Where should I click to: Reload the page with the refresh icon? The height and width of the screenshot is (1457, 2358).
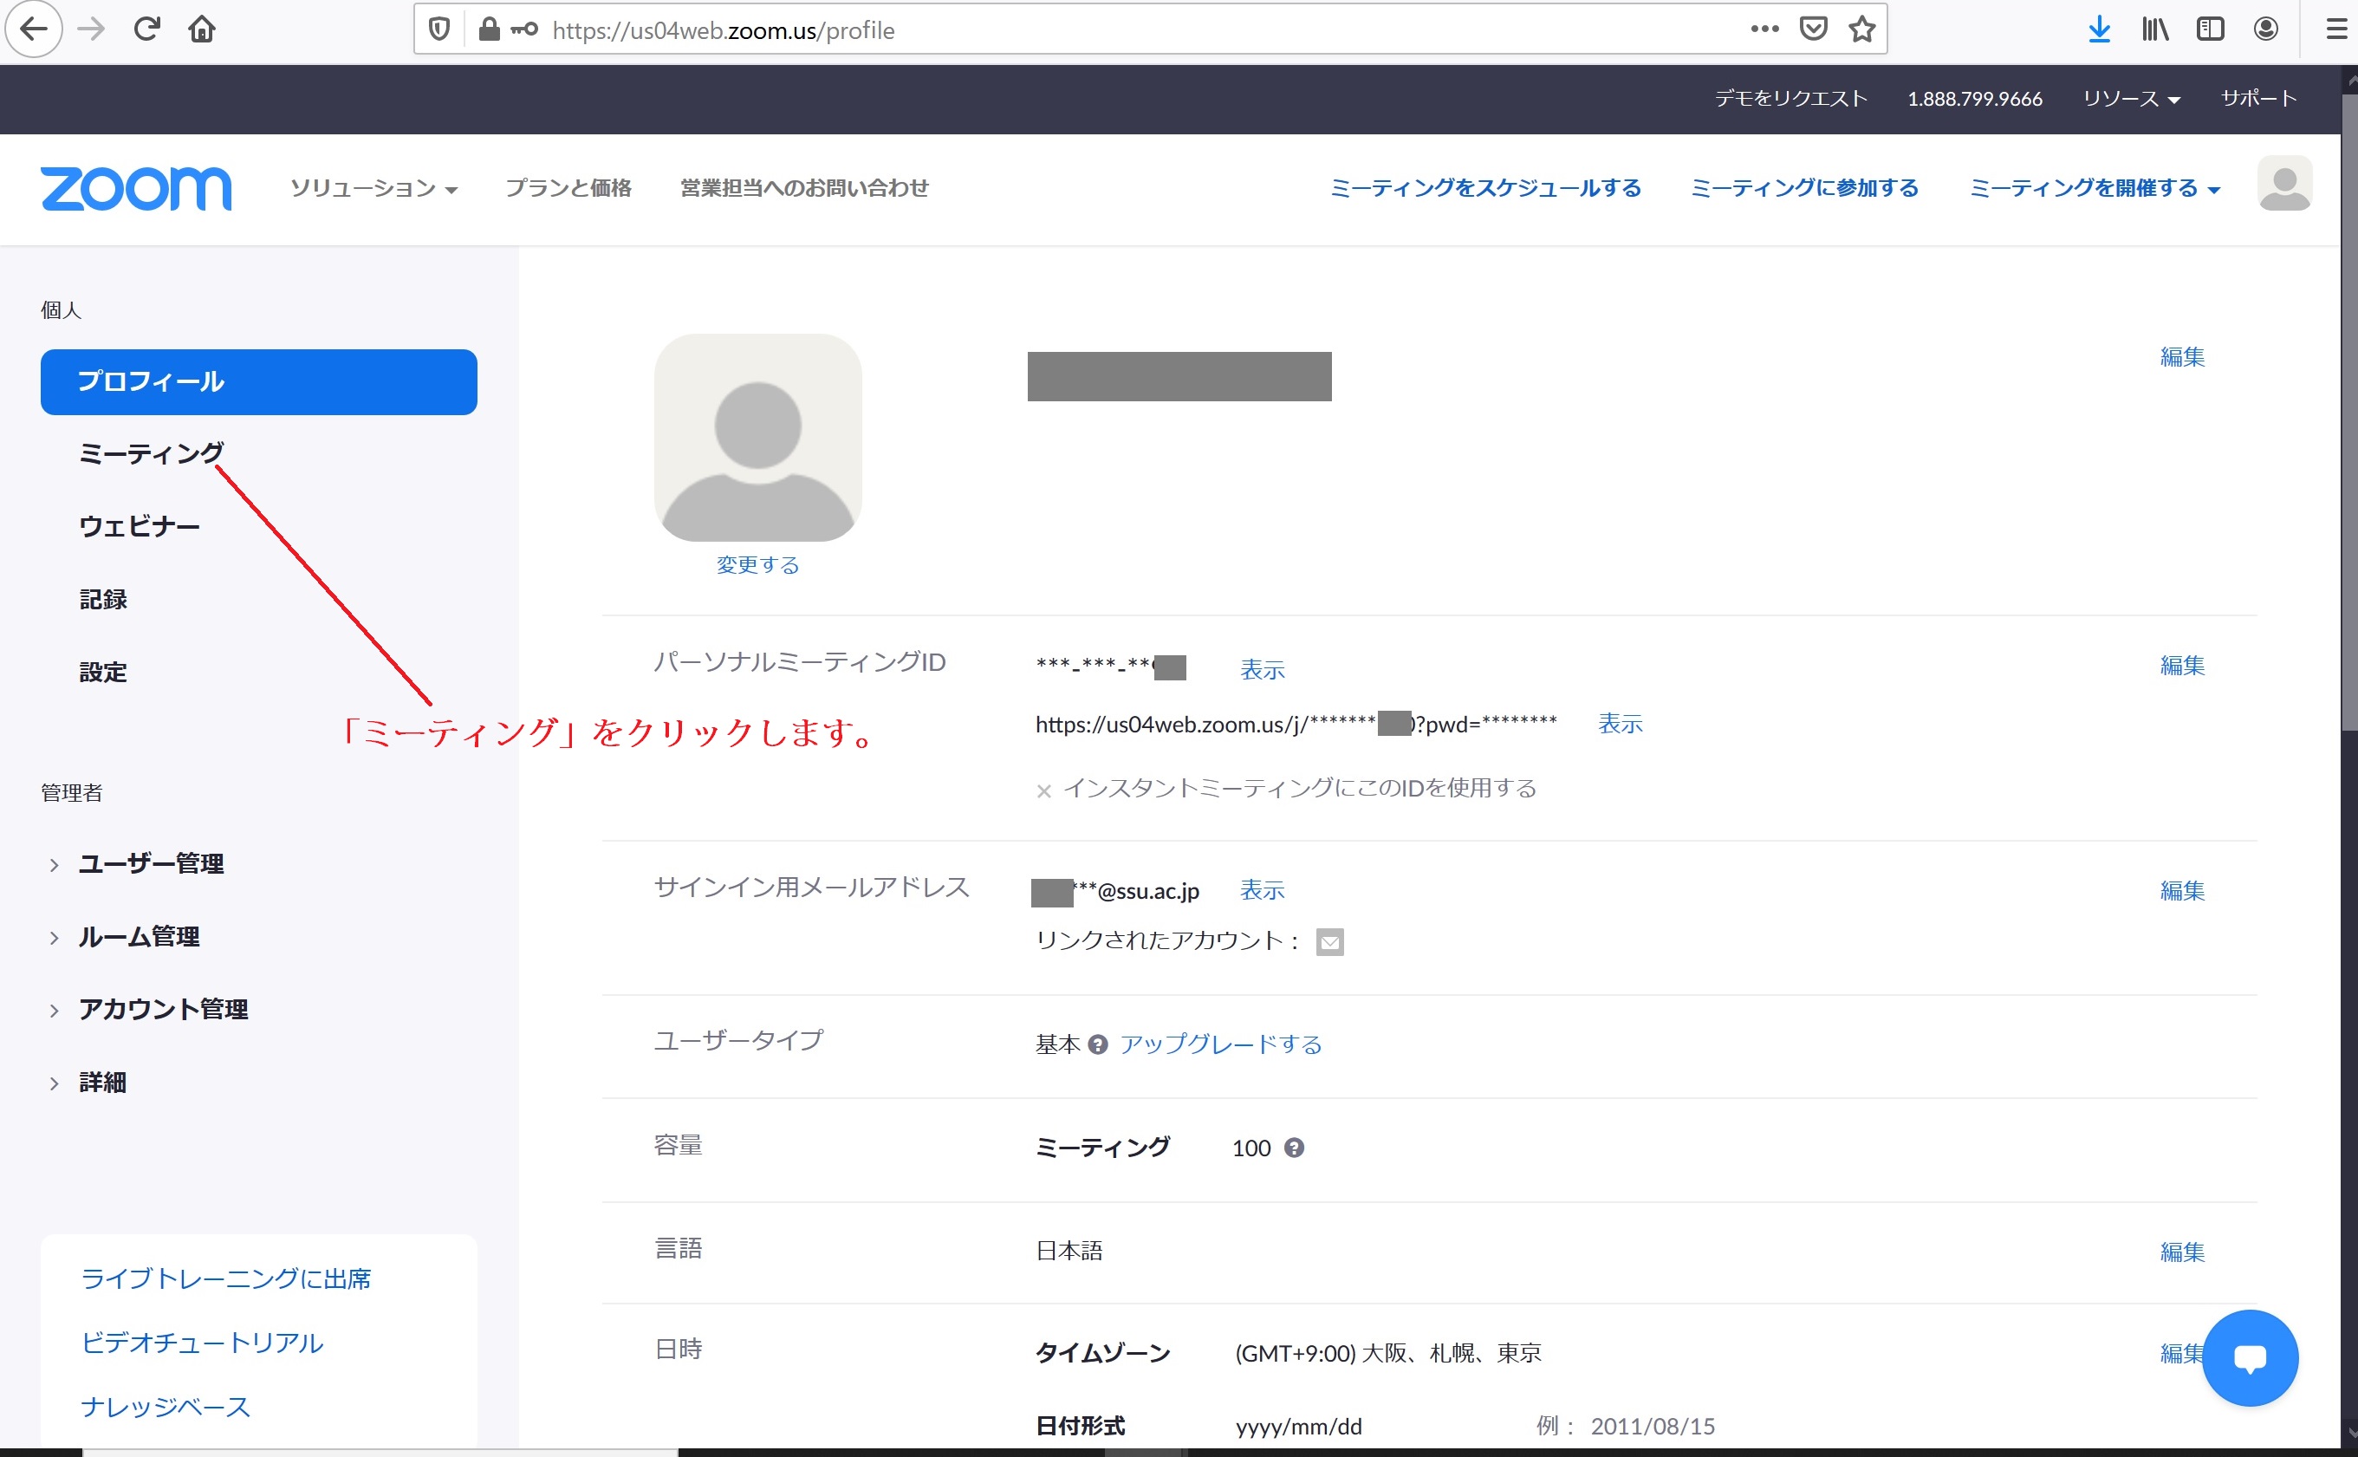click(x=146, y=29)
